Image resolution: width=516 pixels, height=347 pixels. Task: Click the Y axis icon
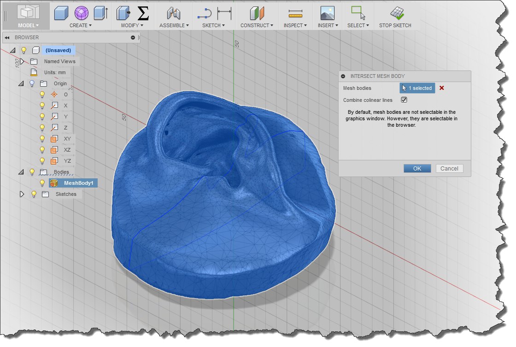[x=54, y=117]
